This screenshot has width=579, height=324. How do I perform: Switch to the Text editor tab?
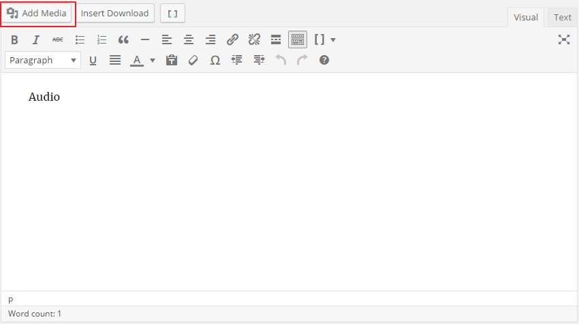pyautogui.click(x=562, y=17)
